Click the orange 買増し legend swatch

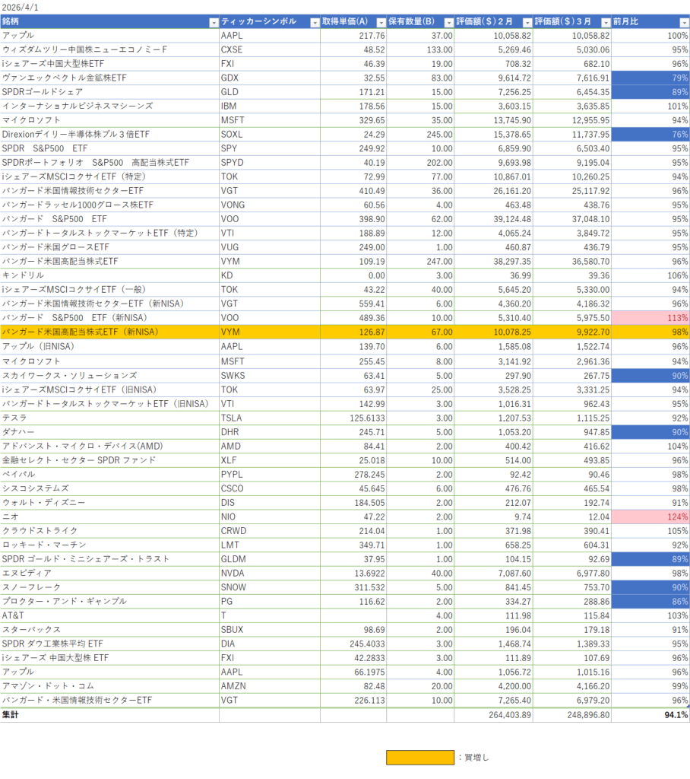(x=419, y=757)
